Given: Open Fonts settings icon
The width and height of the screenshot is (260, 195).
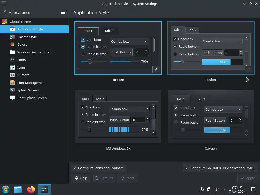Looking at the screenshot, I should tap(12, 60).
